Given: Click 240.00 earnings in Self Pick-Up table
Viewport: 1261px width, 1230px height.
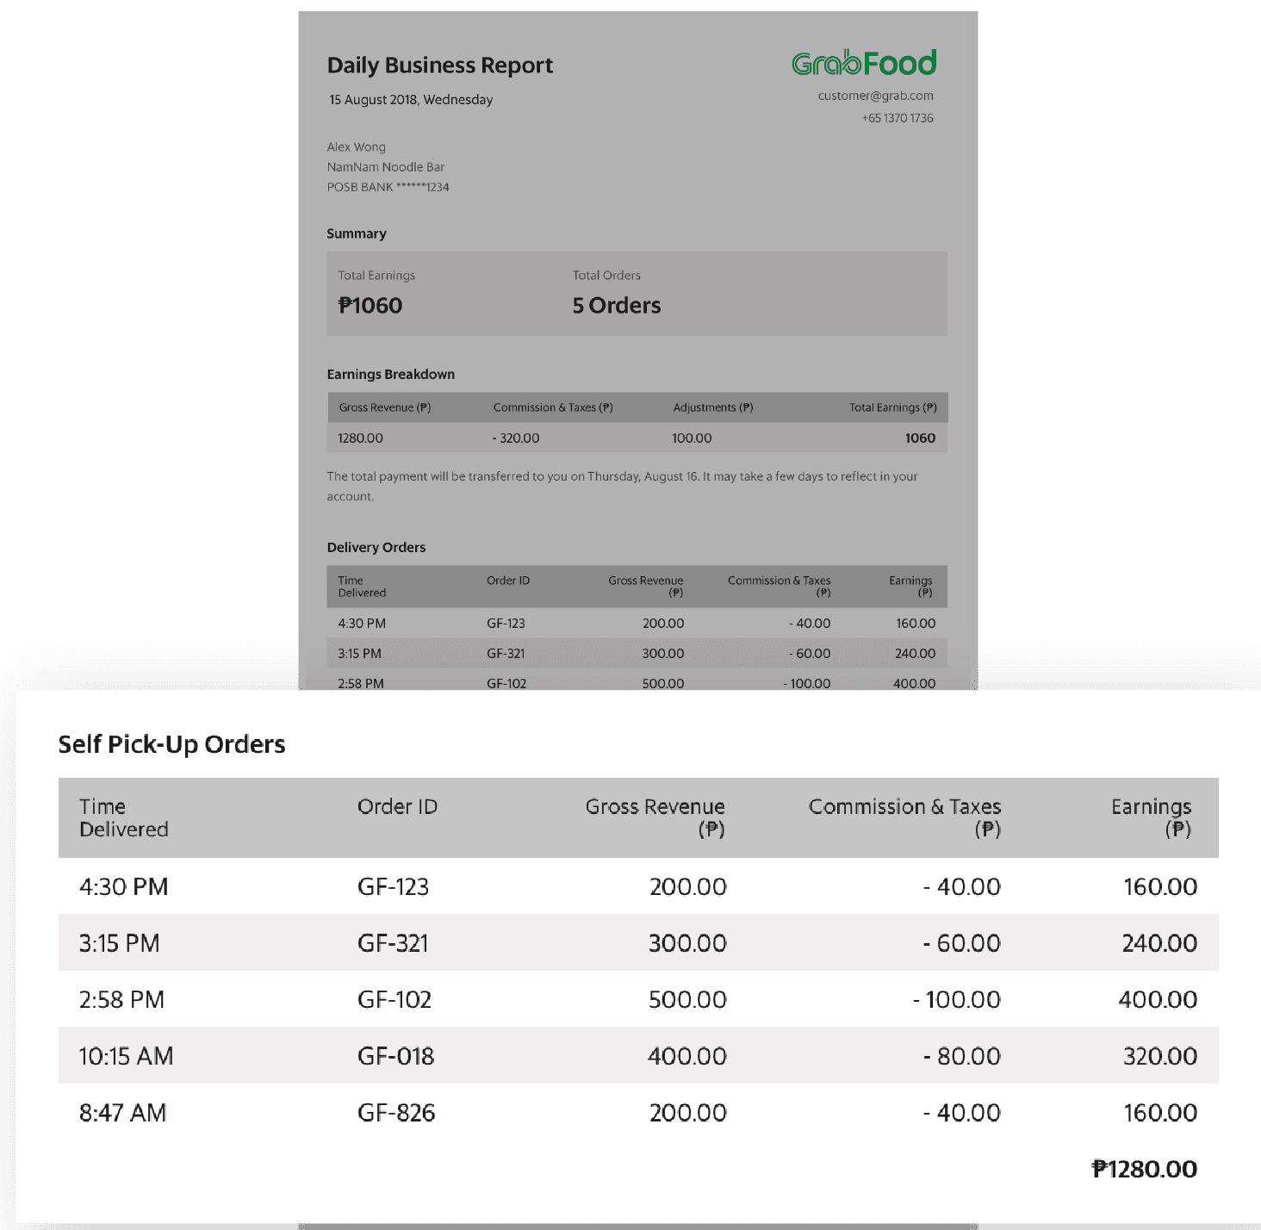Looking at the screenshot, I should [x=1159, y=943].
